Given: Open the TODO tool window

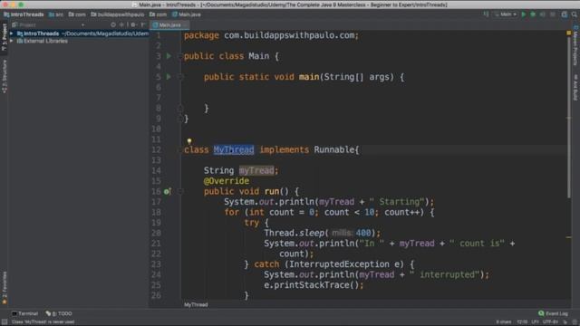Looking at the screenshot, I should [59, 313].
